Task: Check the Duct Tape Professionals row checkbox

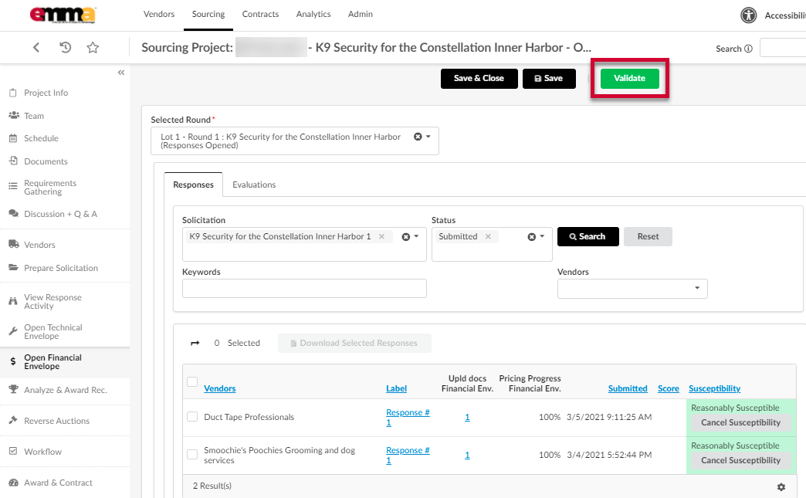Action: point(192,416)
